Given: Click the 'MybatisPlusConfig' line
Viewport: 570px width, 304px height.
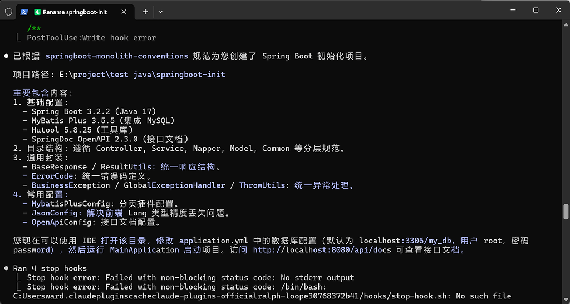Looking at the screenshot, I should (x=101, y=204).
